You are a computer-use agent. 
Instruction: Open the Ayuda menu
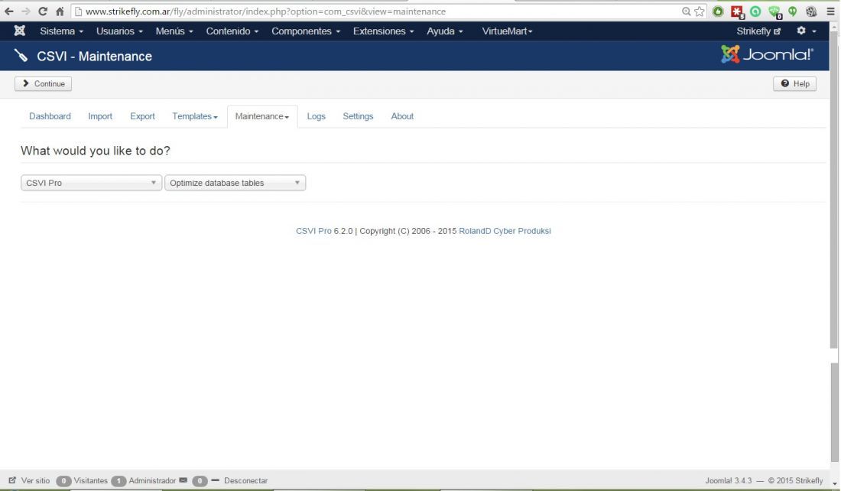(445, 31)
